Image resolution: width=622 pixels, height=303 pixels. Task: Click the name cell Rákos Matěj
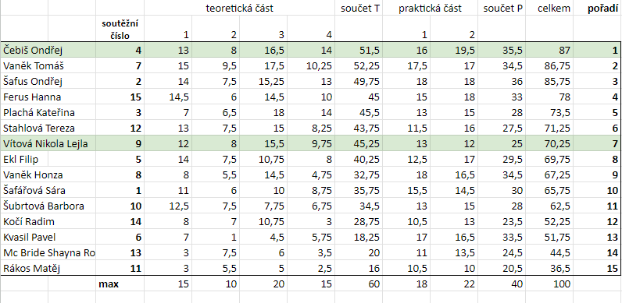pyautogui.click(x=48, y=269)
